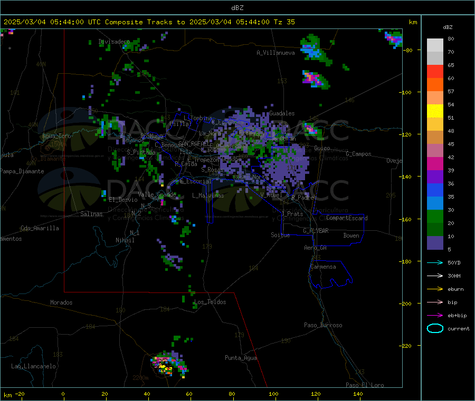Click the A_Villanueva location label

pyautogui.click(x=275, y=53)
